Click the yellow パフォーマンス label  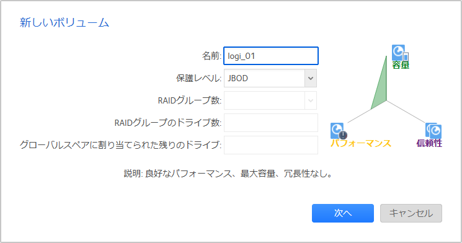point(361,143)
